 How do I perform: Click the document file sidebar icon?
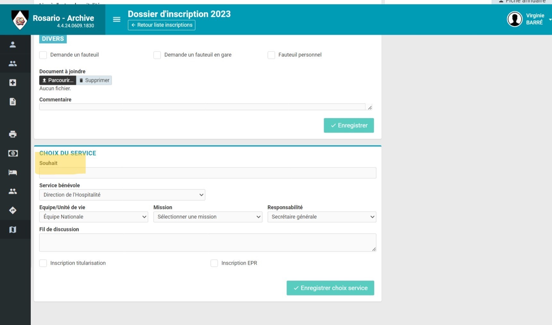(13, 102)
